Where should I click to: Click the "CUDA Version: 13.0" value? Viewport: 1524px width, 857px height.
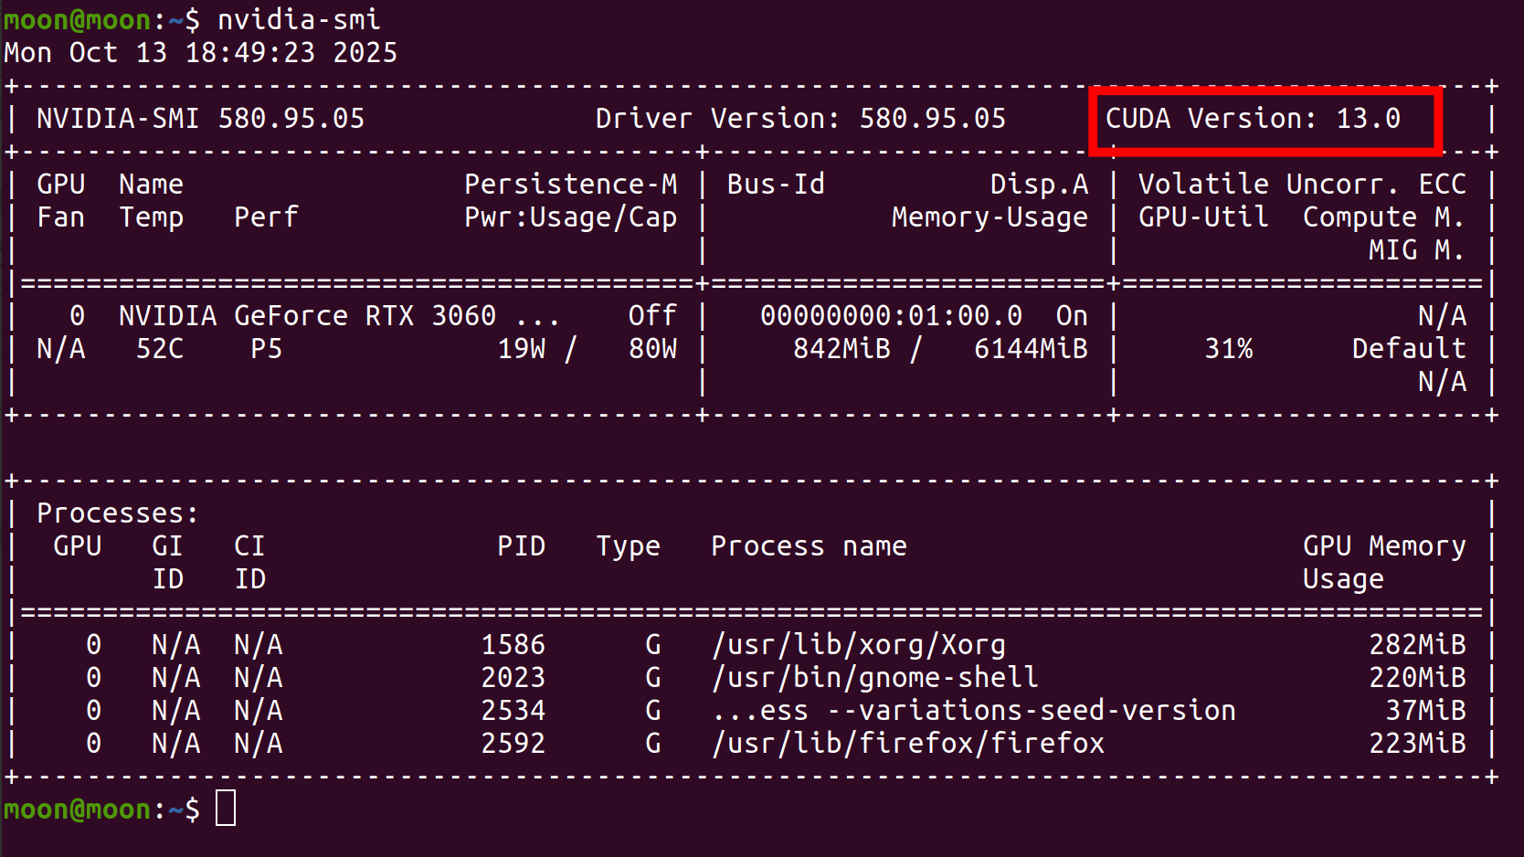click(x=1253, y=119)
